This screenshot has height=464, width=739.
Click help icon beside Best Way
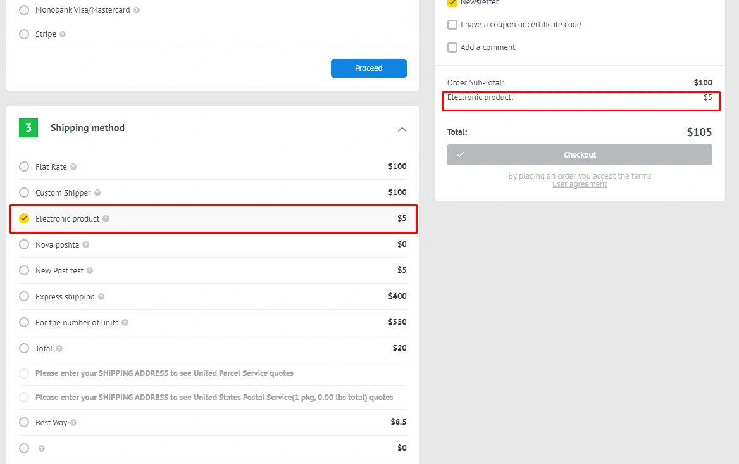[73, 423]
